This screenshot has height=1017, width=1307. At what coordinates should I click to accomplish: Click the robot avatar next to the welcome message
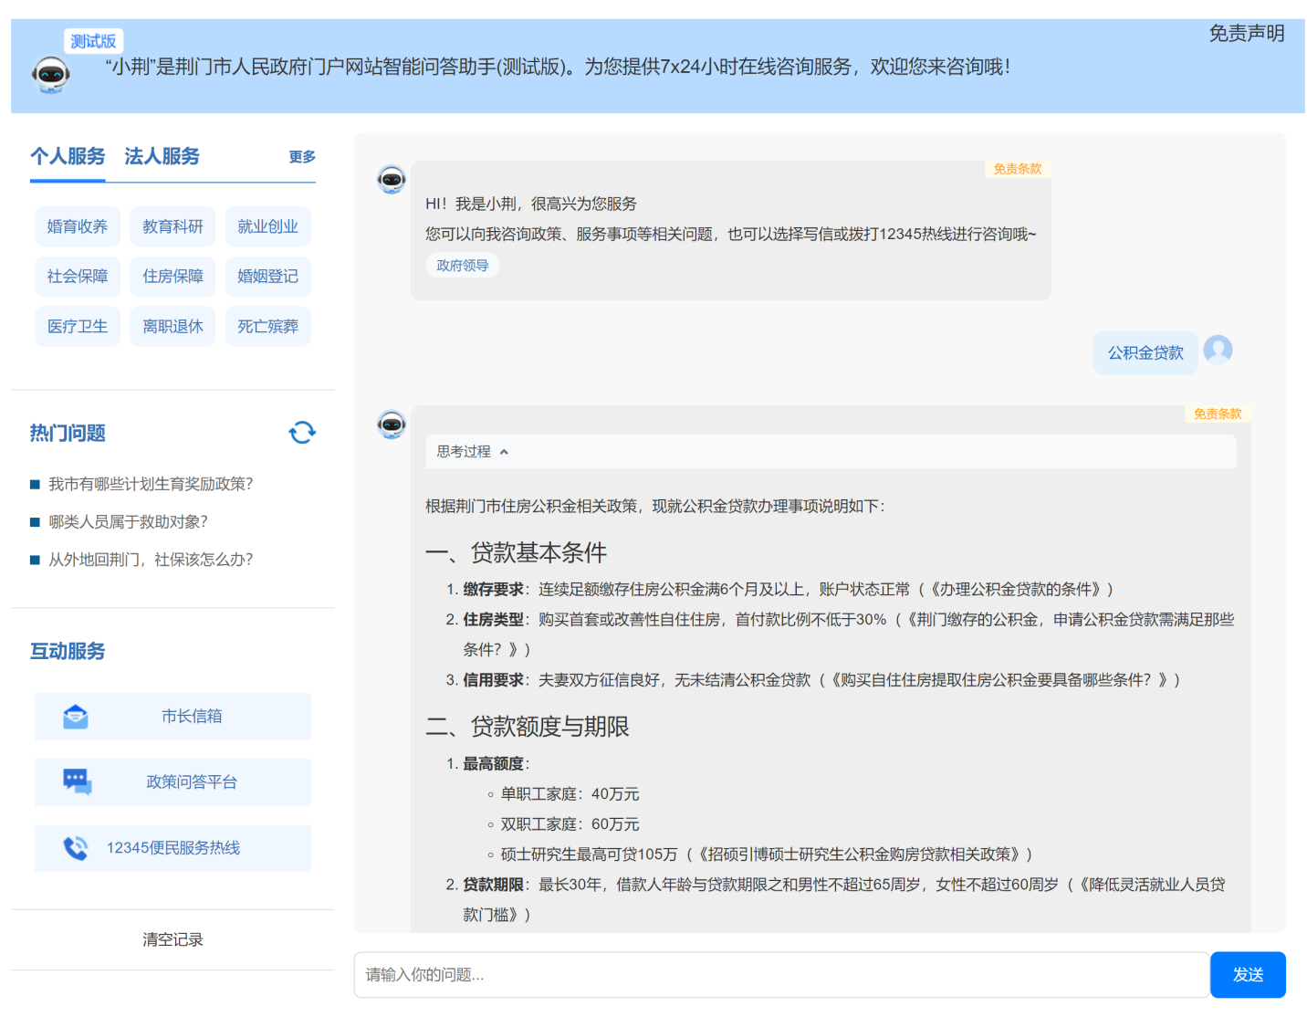[x=392, y=180]
